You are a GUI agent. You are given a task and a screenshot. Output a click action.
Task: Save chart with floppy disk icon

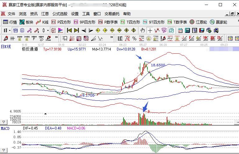click(x=202, y=31)
